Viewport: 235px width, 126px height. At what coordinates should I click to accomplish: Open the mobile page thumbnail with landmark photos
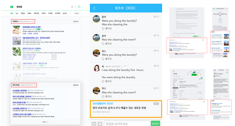220,33
